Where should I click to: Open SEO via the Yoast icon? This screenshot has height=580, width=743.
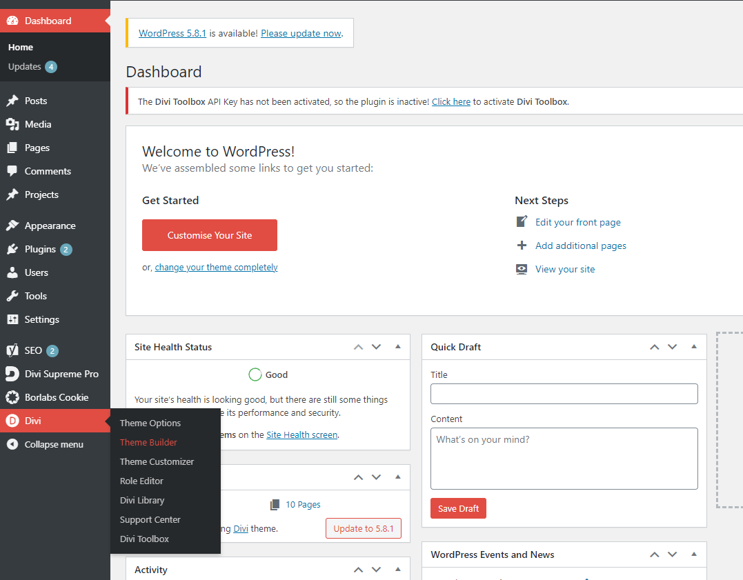(x=12, y=350)
